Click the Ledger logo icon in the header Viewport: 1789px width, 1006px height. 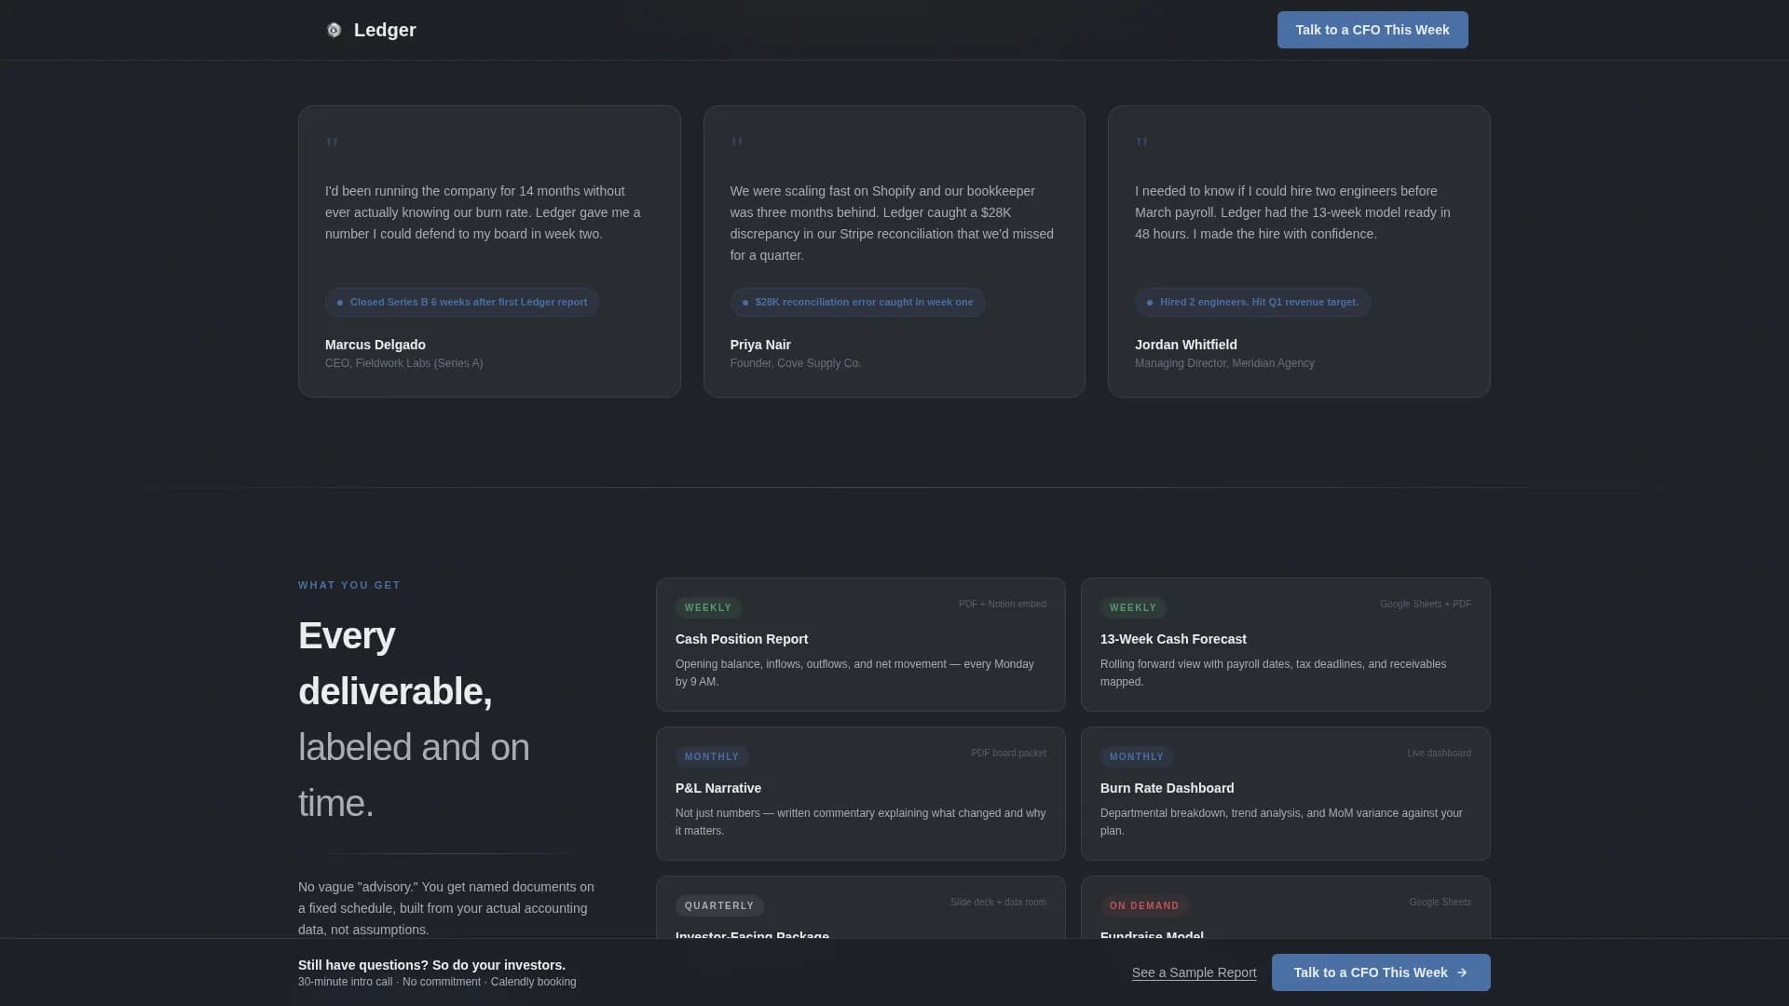pyautogui.click(x=335, y=30)
